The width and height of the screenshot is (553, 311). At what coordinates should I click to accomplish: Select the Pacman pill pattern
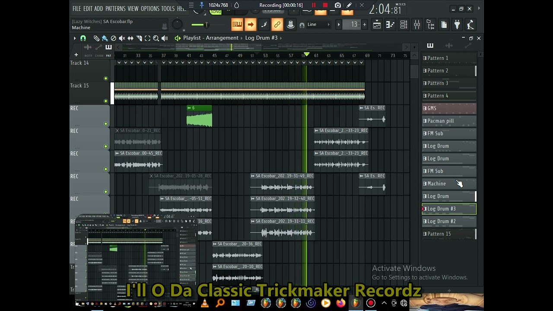(x=449, y=121)
